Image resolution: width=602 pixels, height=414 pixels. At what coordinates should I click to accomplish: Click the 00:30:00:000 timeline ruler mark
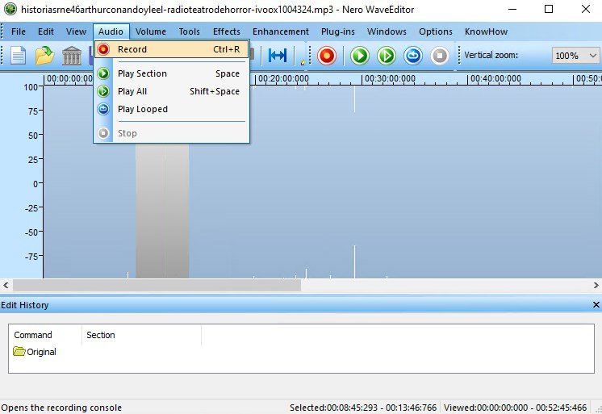[x=390, y=79]
